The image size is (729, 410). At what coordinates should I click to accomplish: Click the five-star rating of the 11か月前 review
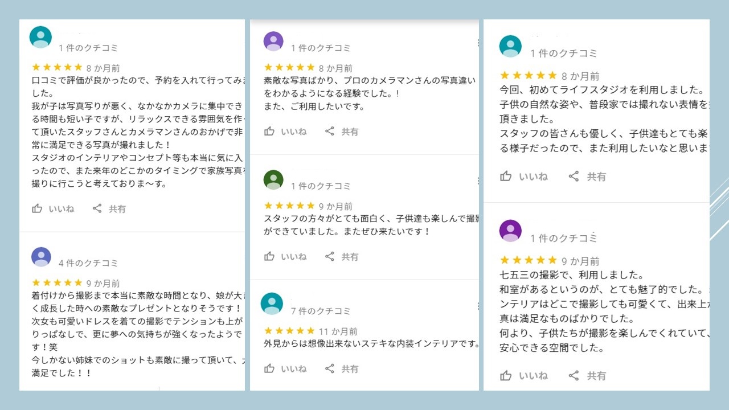point(289,330)
